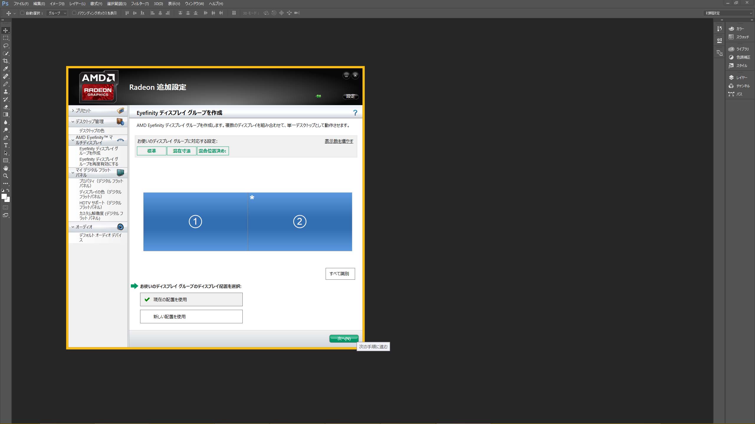This screenshot has width=755, height=424.
Task: Select the Move tool in the toolbox
Action: point(6,30)
